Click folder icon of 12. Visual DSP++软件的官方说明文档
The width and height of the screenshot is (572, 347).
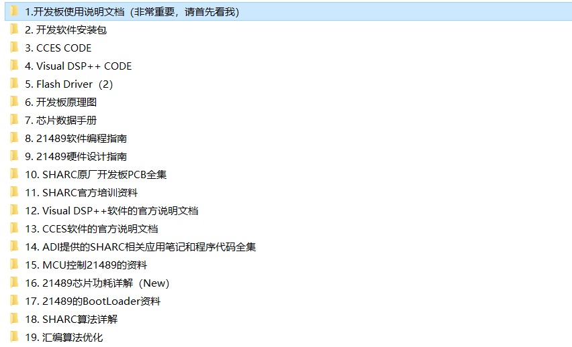(14, 210)
